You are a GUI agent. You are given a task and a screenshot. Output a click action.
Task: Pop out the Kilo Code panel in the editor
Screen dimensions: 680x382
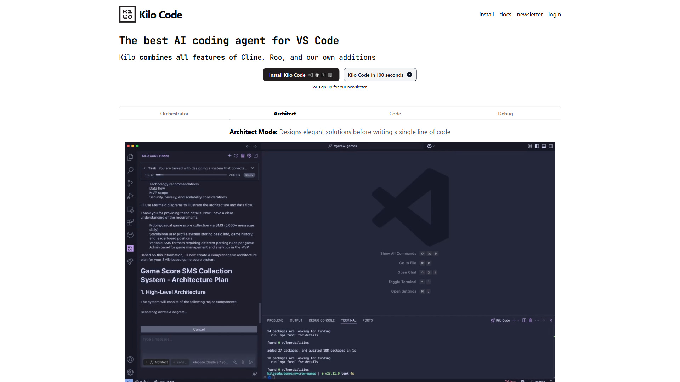pyautogui.click(x=256, y=156)
